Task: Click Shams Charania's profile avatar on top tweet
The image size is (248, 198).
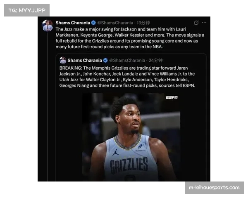Action: click(48, 26)
